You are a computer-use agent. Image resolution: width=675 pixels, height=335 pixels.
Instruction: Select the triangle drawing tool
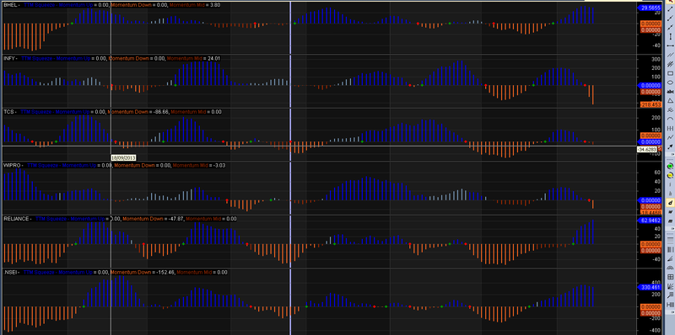click(670, 100)
